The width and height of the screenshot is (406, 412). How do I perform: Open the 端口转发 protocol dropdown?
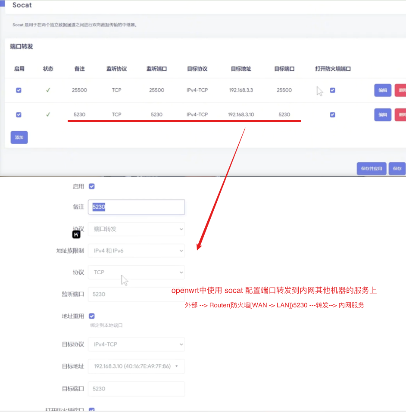[136, 229]
